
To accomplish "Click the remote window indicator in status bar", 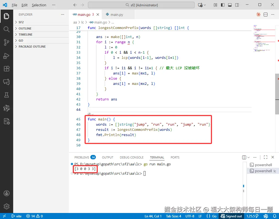I will [x=4, y=216].
